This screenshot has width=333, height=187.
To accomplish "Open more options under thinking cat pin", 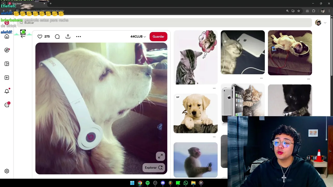I will (x=214, y=88).
